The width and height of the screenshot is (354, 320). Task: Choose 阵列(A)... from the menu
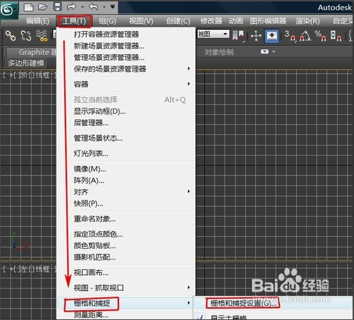[x=126, y=180]
